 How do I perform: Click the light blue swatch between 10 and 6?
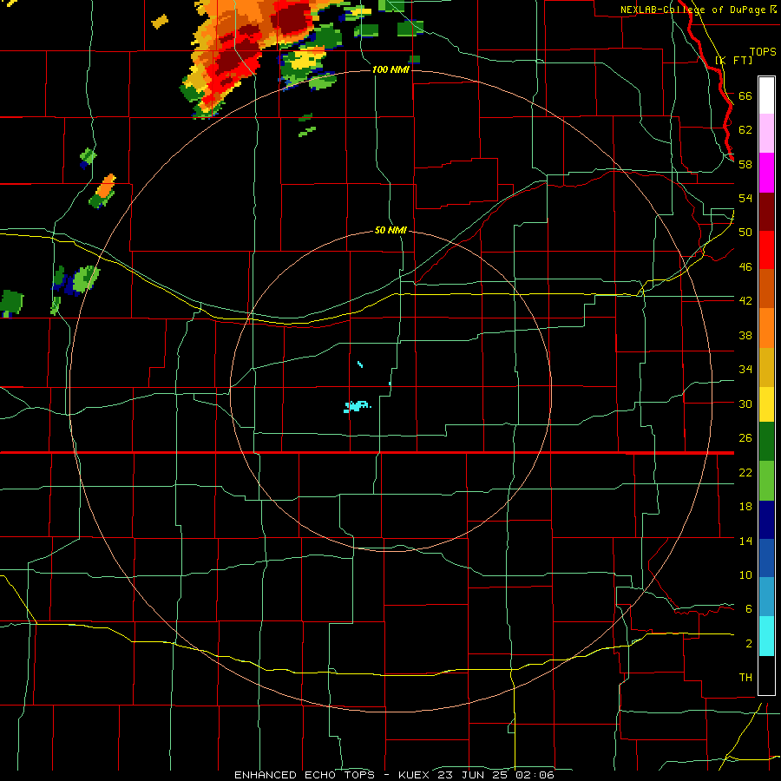pos(766,597)
